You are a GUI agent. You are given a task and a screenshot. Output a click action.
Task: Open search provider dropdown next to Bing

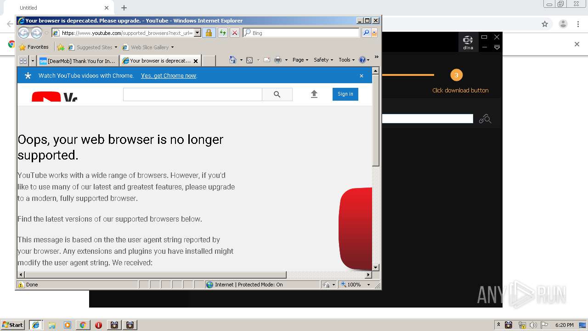click(x=374, y=33)
